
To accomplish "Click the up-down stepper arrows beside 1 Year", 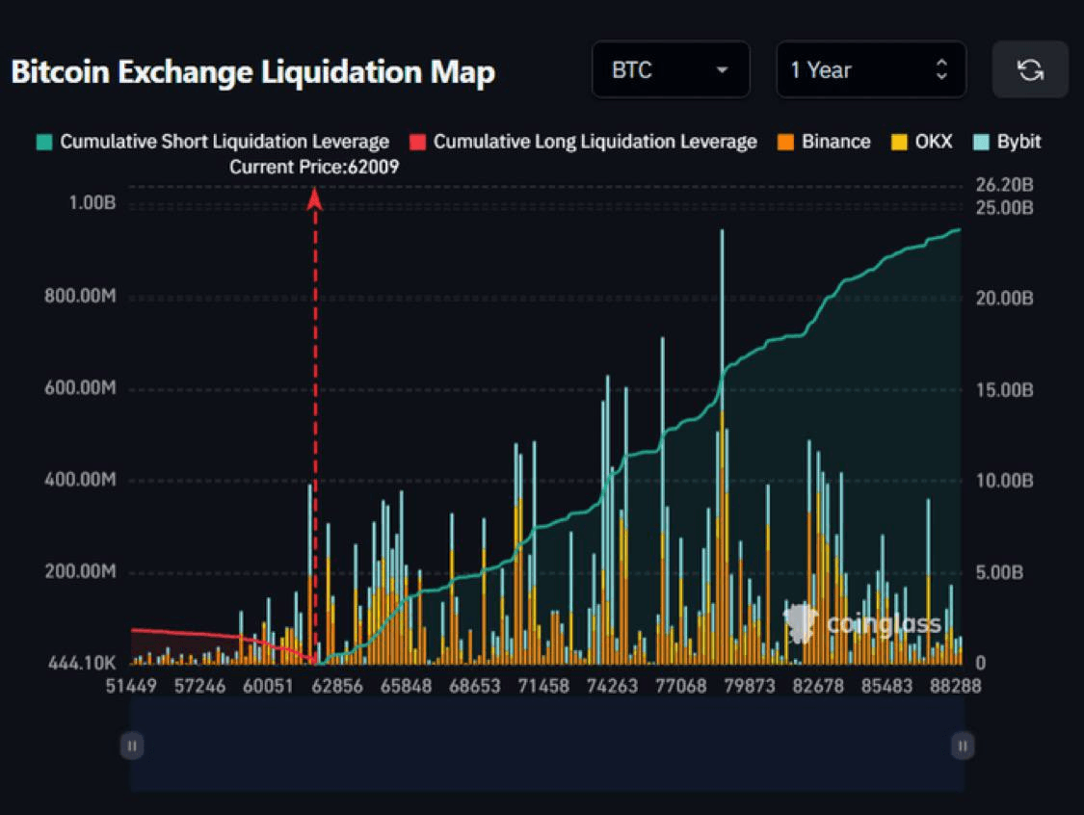I will [941, 69].
